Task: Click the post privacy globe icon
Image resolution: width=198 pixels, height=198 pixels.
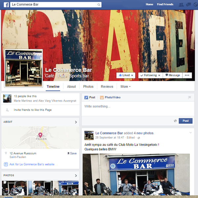Action: point(139,138)
